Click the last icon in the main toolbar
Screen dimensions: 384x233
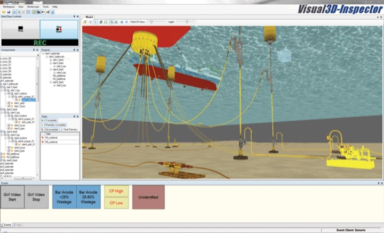click(x=52, y=12)
